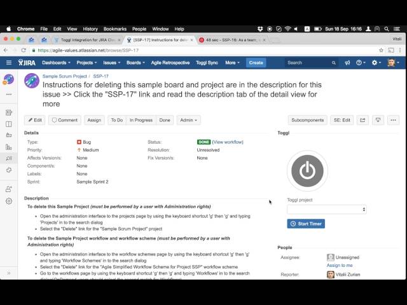Screen dimensions: 407x305
Task: Open the Boards menu
Action: click(135, 62)
